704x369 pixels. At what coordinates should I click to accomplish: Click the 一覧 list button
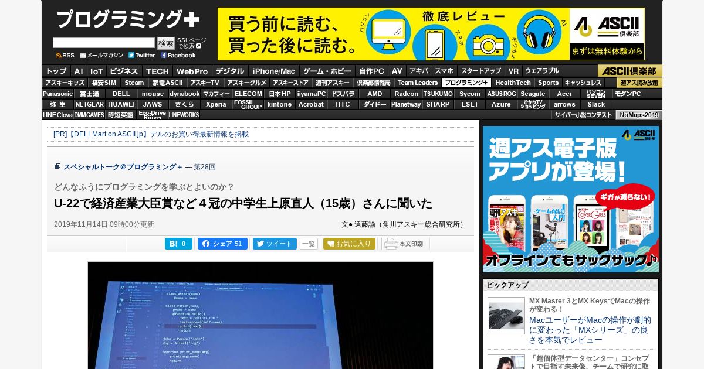tap(309, 244)
